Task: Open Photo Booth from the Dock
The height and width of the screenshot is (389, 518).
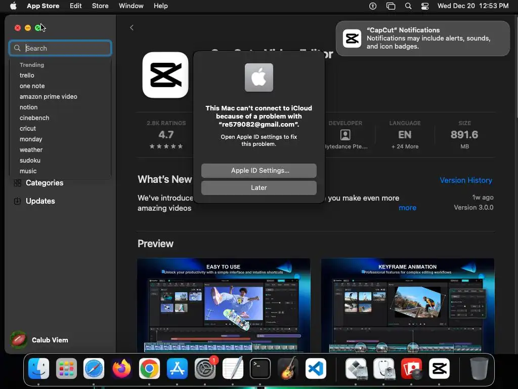Action: pyautogui.click(x=412, y=369)
